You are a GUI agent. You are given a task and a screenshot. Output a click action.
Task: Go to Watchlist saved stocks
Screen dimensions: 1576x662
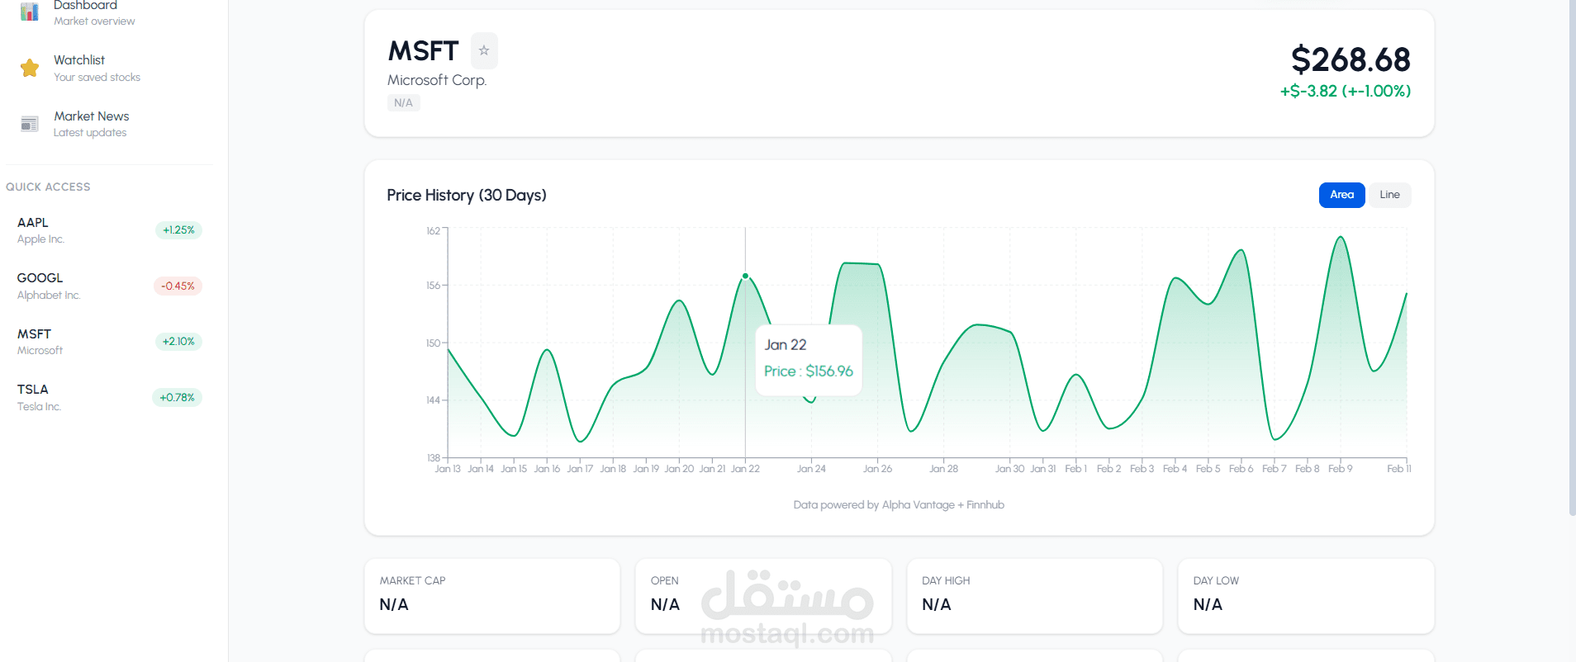(109, 68)
